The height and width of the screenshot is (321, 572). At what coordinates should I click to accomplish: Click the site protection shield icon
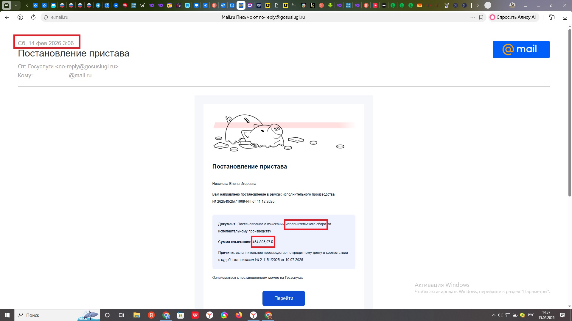[x=46, y=17]
